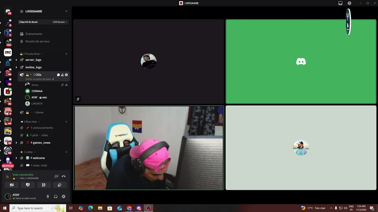
Task: Open the server_logs channel
Action: tap(44, 60)
